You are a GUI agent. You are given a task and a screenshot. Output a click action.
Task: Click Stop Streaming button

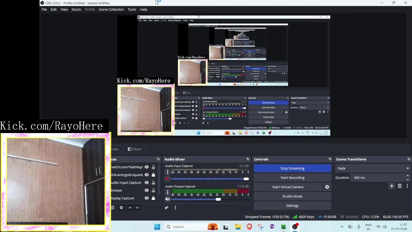tap(292, 168)
